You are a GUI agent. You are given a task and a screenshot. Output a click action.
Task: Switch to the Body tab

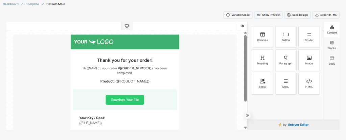(332, 61)
